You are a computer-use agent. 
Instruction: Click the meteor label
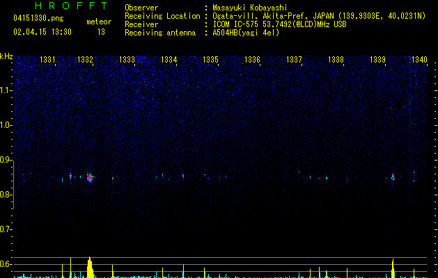tap(99, 22)
